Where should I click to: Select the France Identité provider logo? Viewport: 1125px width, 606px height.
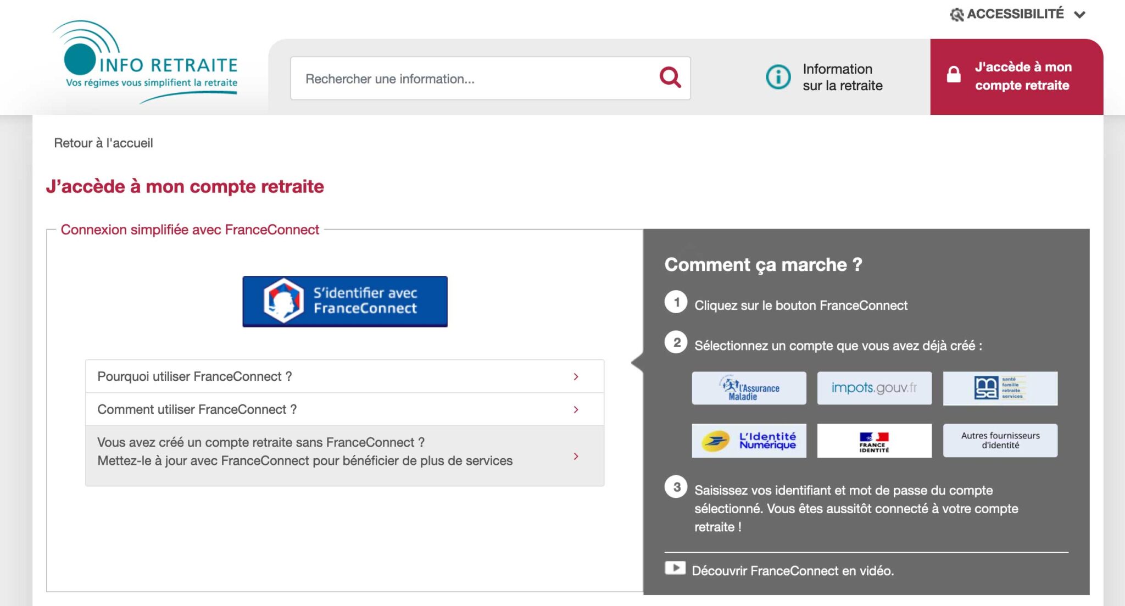pos(874,440)
